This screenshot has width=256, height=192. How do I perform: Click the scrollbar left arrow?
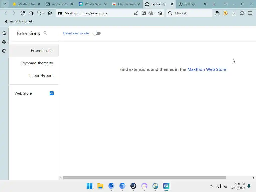tap(61, 178)
